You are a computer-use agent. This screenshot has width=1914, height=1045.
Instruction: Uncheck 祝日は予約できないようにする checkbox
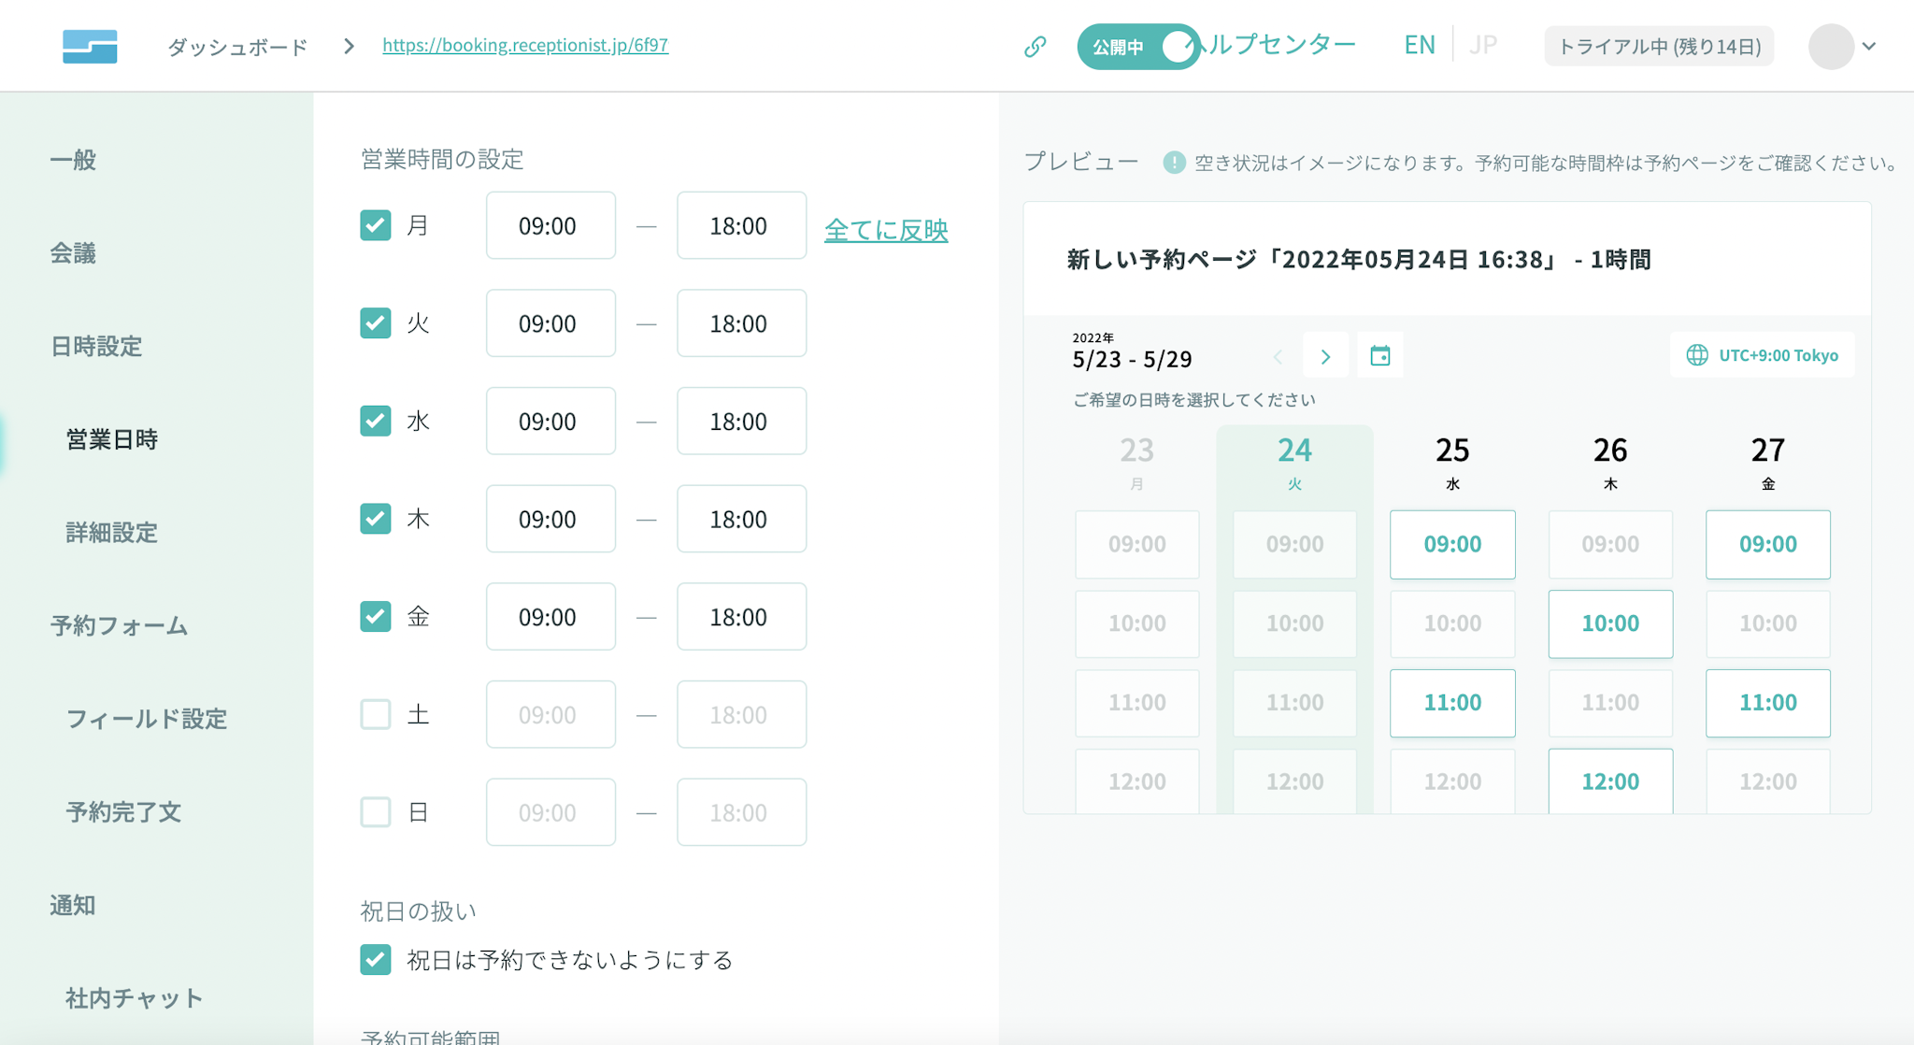(376, 959)
